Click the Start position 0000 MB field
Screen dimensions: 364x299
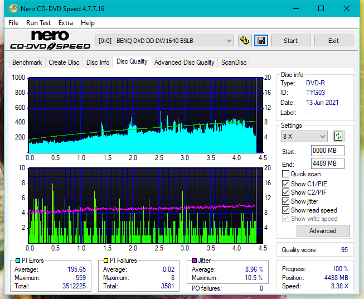click(328, 151)
